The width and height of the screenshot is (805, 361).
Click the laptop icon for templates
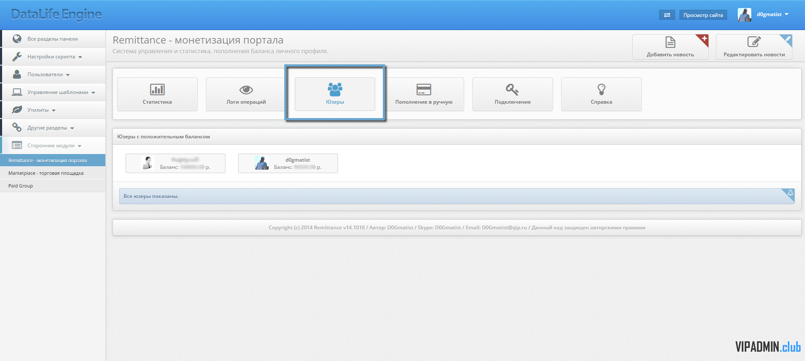click(17, 92)
